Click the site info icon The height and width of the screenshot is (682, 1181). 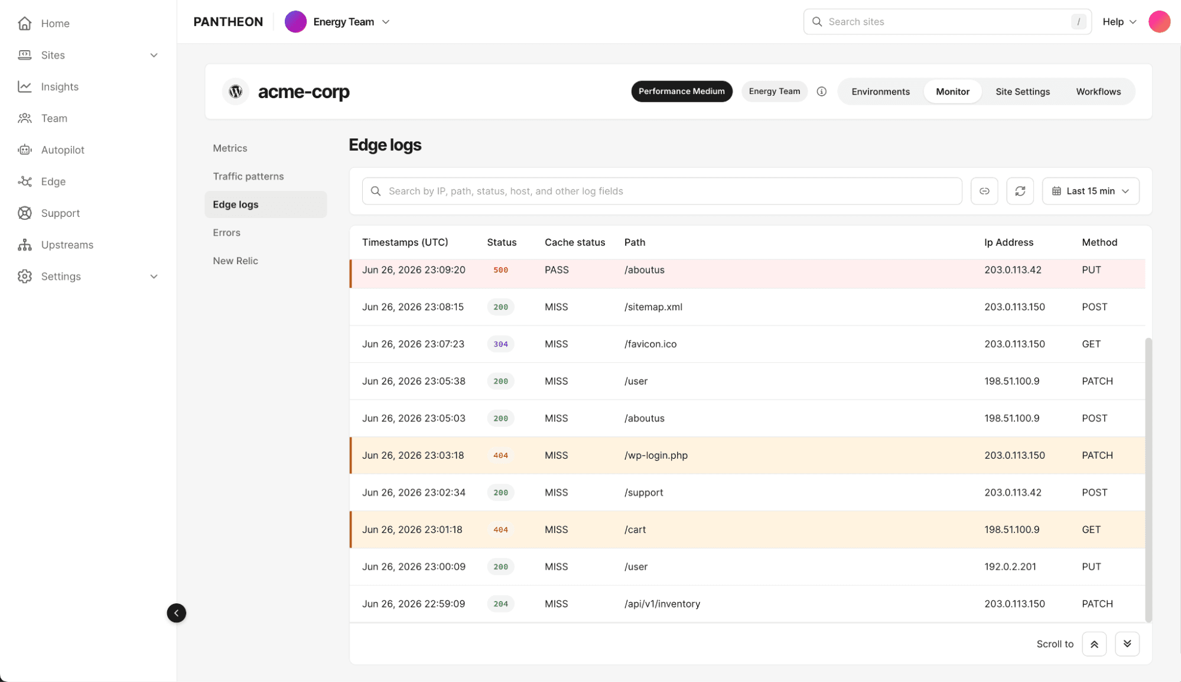tap(821, 92)
